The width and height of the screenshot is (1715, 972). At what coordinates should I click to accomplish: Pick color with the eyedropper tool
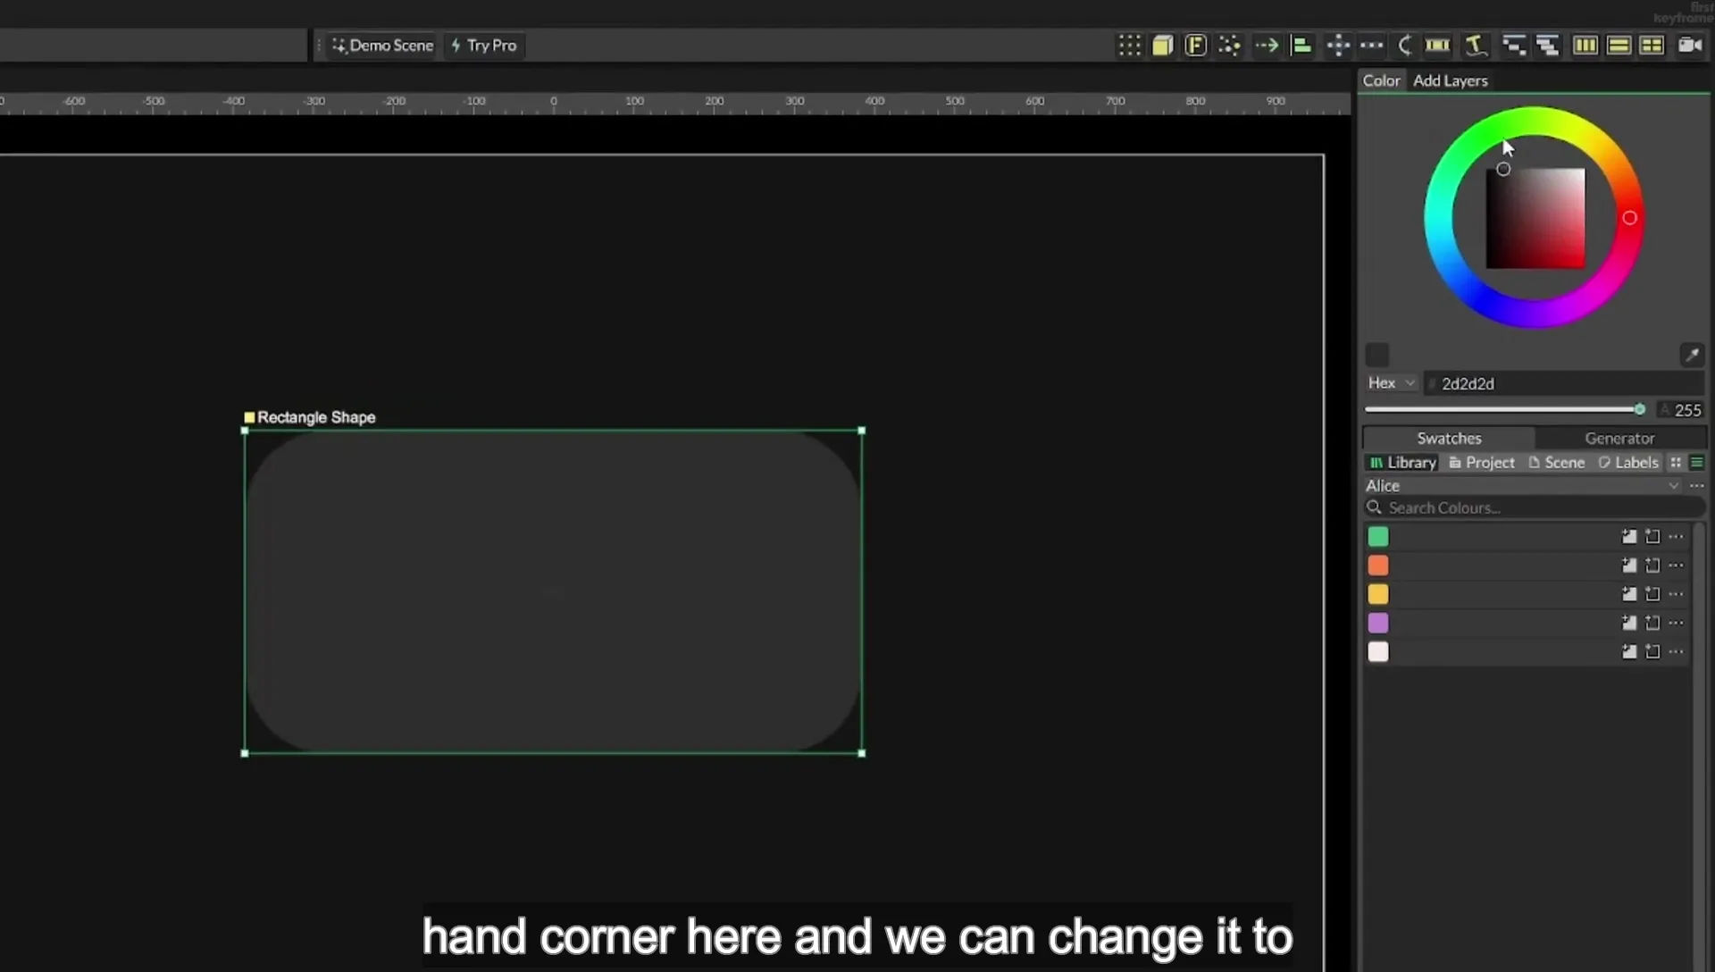(1691, 355)
